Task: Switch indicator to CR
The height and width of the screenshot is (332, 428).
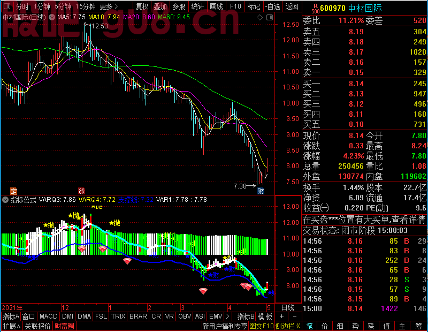Action: pos(156,316)
